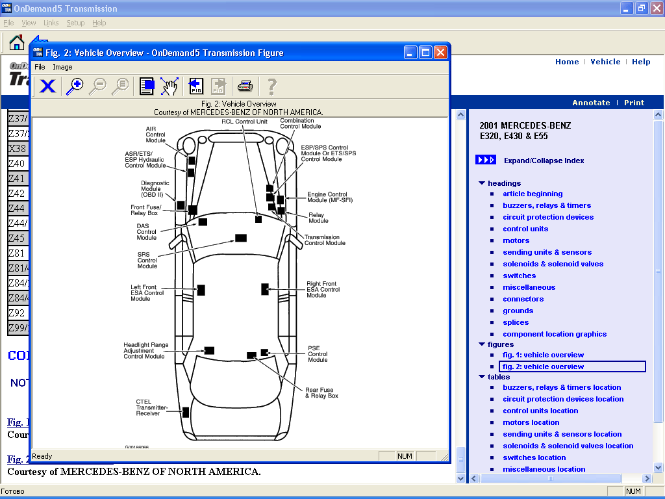Image resolution: width=665 pixels, height=499 pixels.
Task: Open sending units & sensors location table
Action: point(562,434)
